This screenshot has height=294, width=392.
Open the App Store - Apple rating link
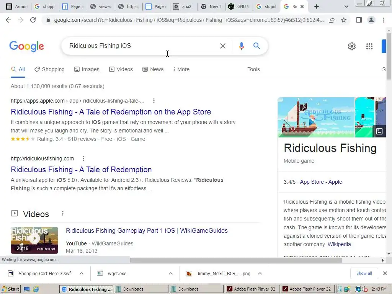click(x=321, y=182)
